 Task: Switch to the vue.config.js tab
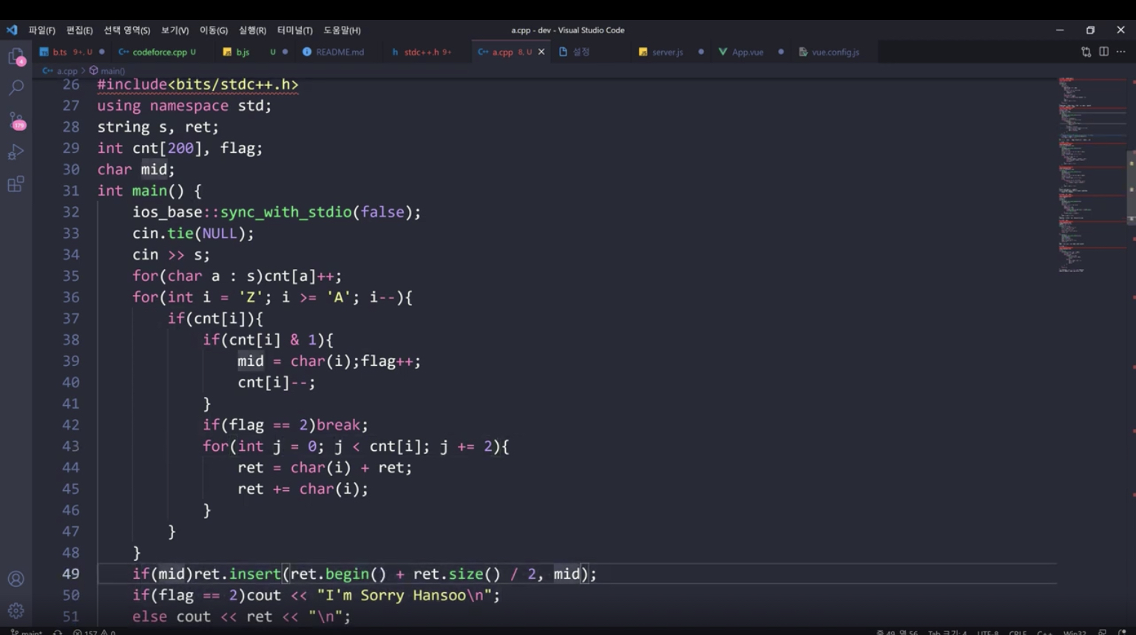click(834, 52)
